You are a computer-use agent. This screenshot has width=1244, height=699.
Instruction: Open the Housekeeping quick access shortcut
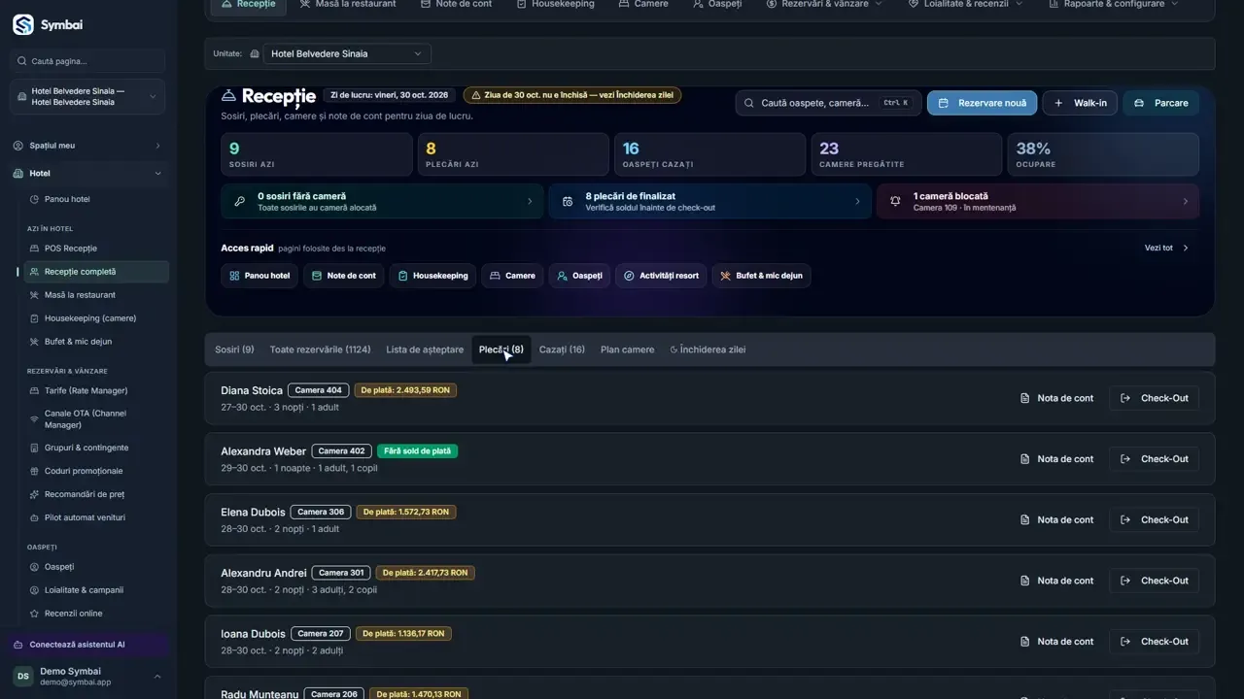(x=432, y=276)
